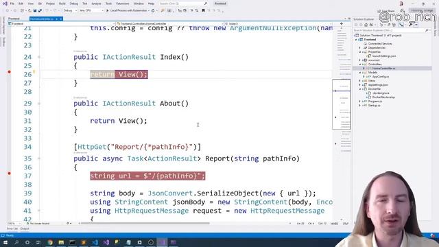Open the Project menu
Viewport: 439px width, 247px height.
[x=50, y=3]
